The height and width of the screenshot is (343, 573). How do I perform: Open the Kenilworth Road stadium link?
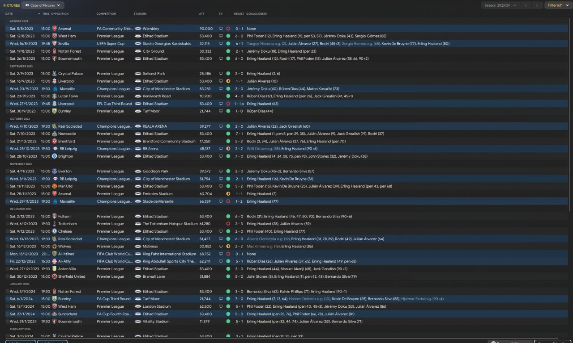pyautogui.click(x=157, y=96)
